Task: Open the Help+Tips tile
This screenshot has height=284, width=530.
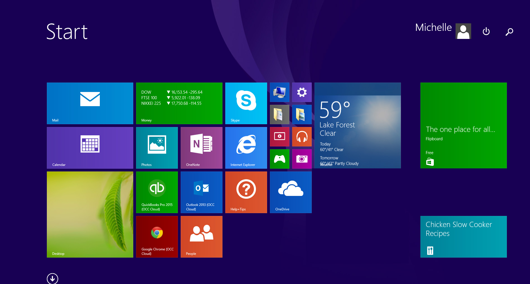Action: tap(246, 192)
